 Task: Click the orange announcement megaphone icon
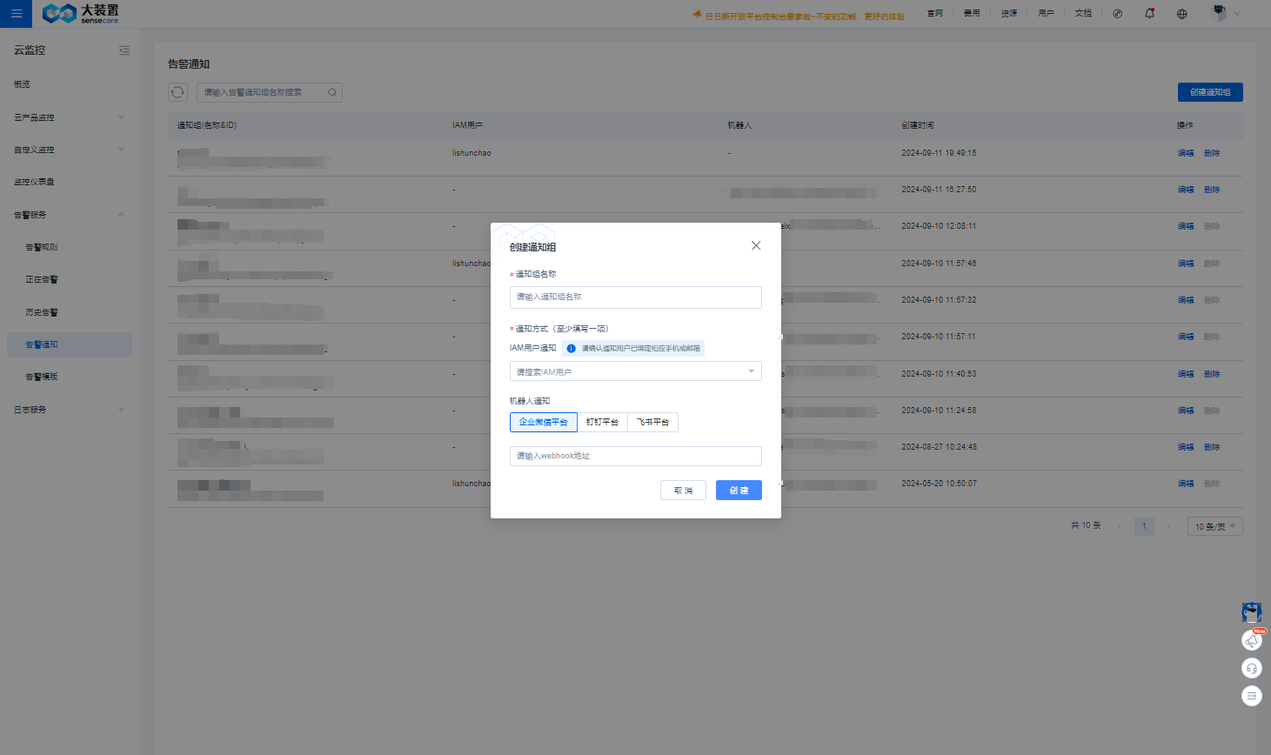pos(697,15)
